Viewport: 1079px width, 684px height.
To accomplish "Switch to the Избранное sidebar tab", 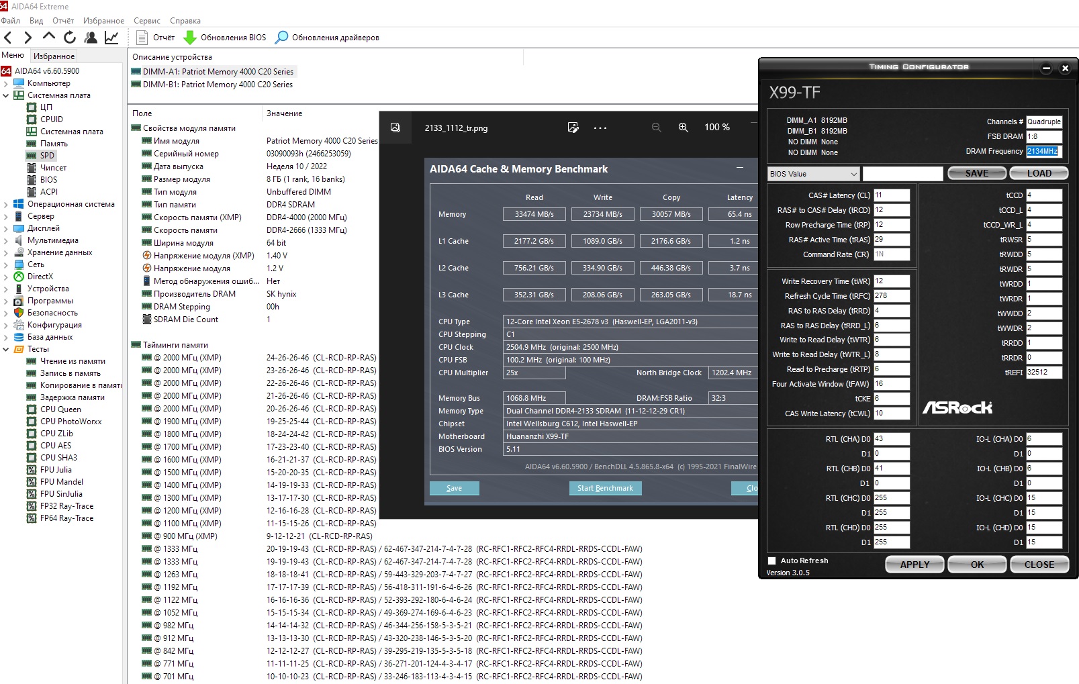I will coord(54,56).
